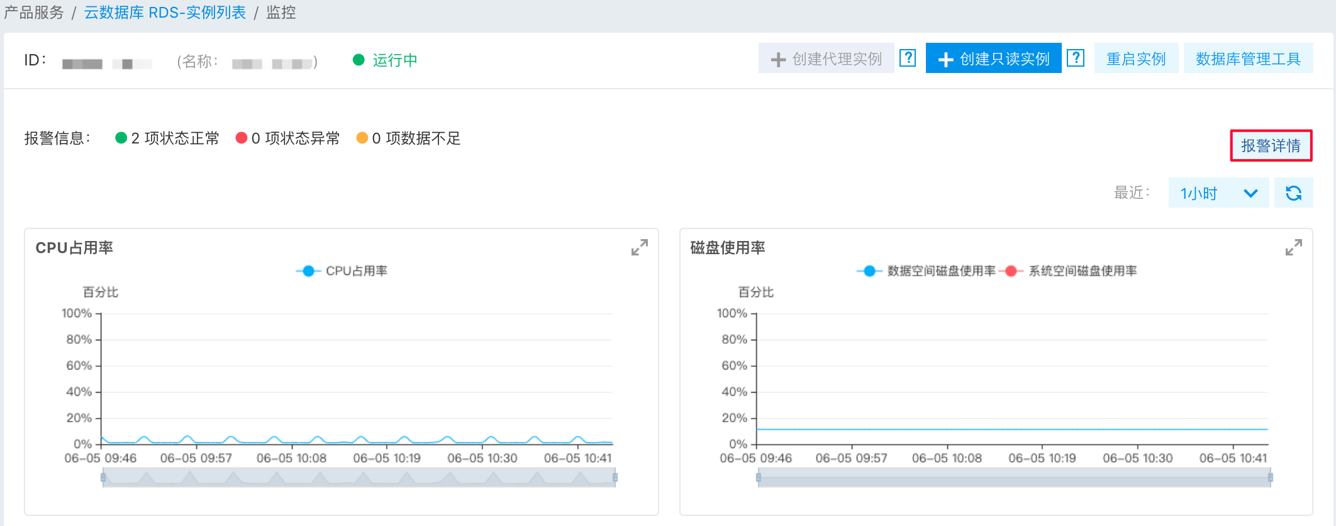Click the green 运行中 status dot
Image resolution: width=1336 pixels, height=526 pixels.
coord(359,60)
